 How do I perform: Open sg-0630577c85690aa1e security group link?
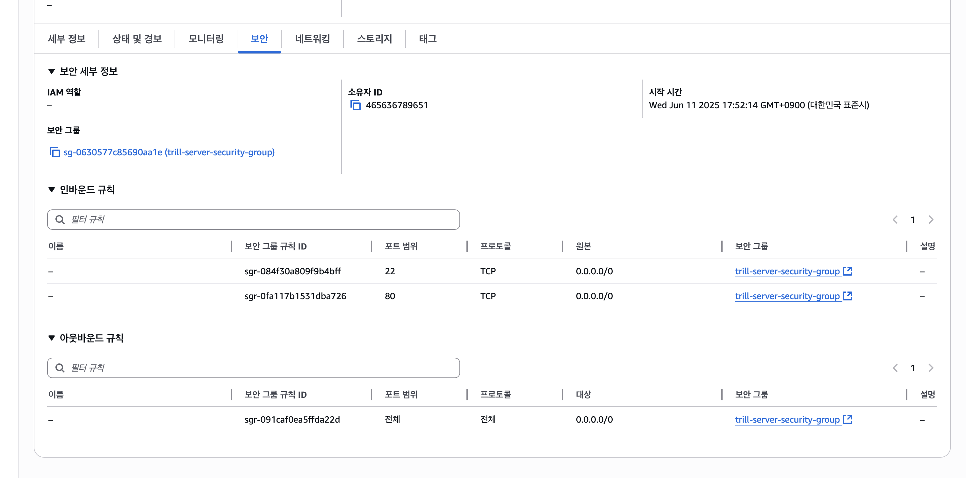pos(169,152)
